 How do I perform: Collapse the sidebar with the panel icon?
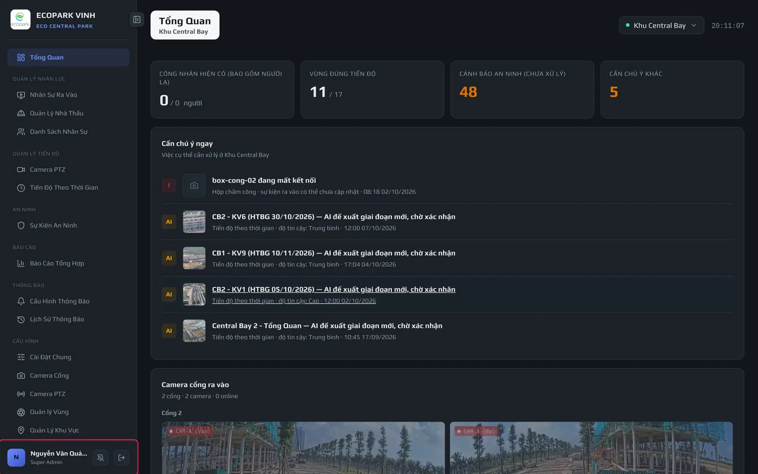(137, 19)
